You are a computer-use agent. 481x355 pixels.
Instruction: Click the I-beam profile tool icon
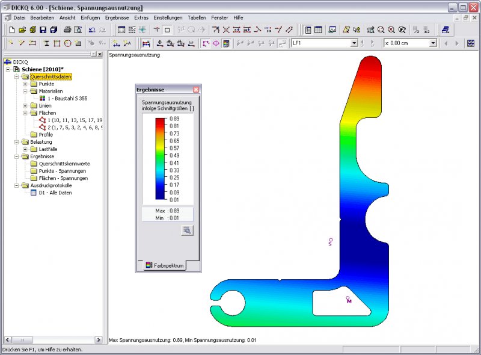point(47,43)
